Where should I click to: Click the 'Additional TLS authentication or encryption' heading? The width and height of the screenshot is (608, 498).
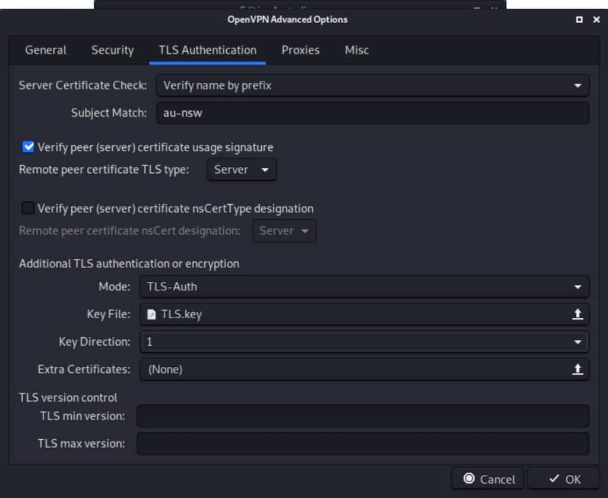tap(129, 264)
